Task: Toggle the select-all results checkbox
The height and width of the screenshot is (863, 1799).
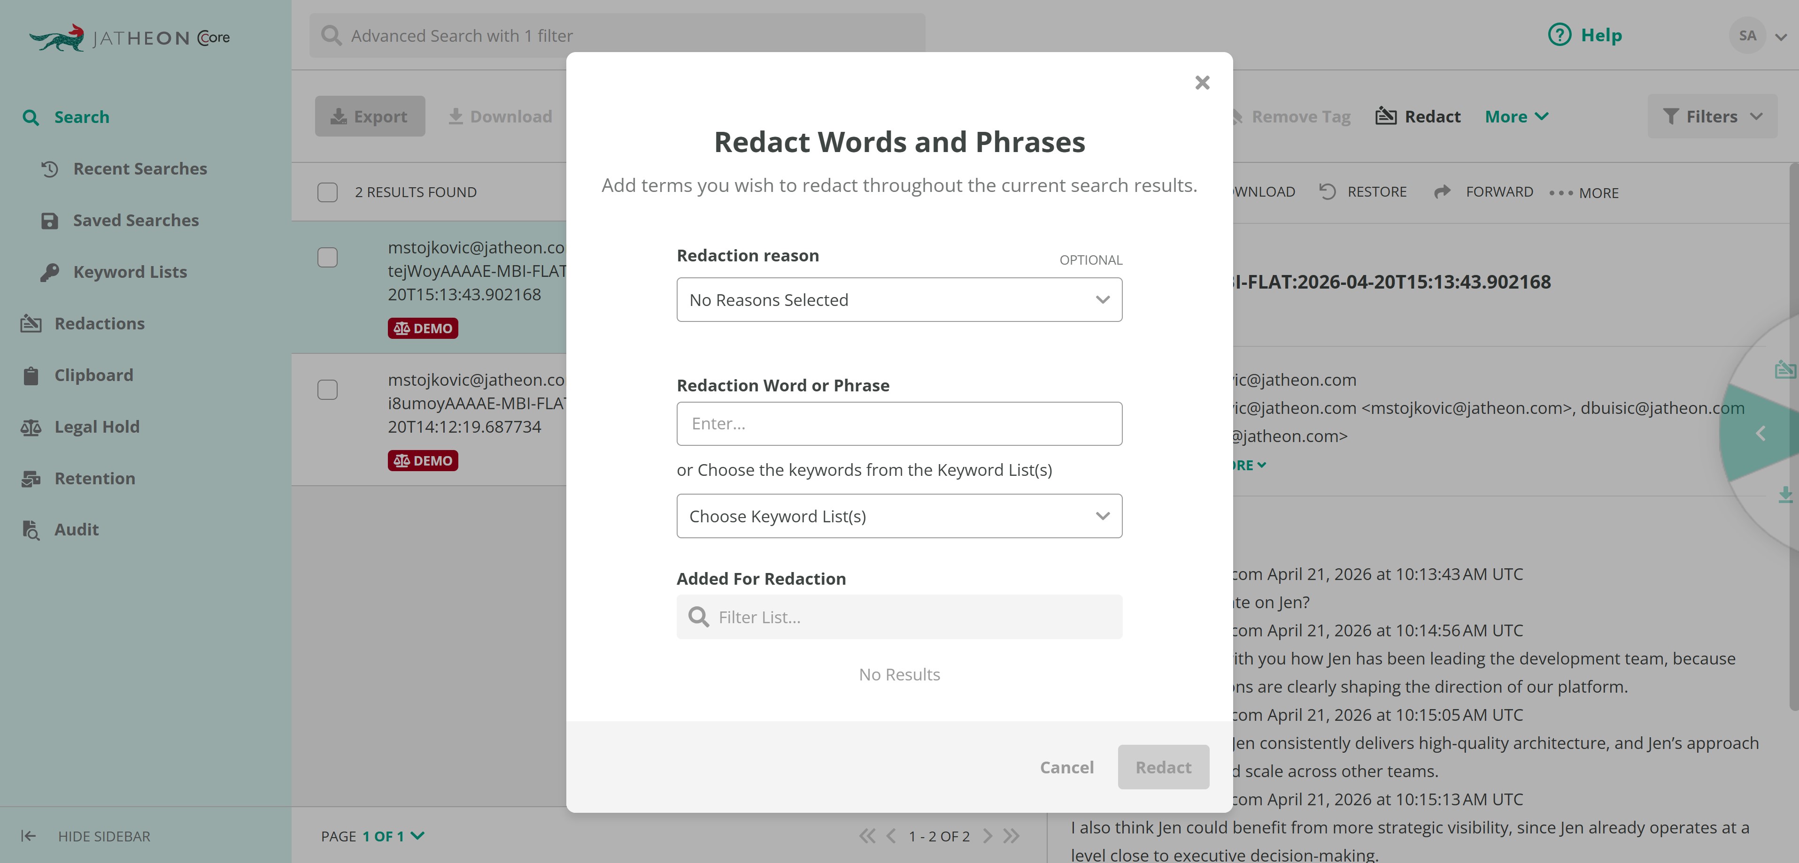Action: point(327,192)
